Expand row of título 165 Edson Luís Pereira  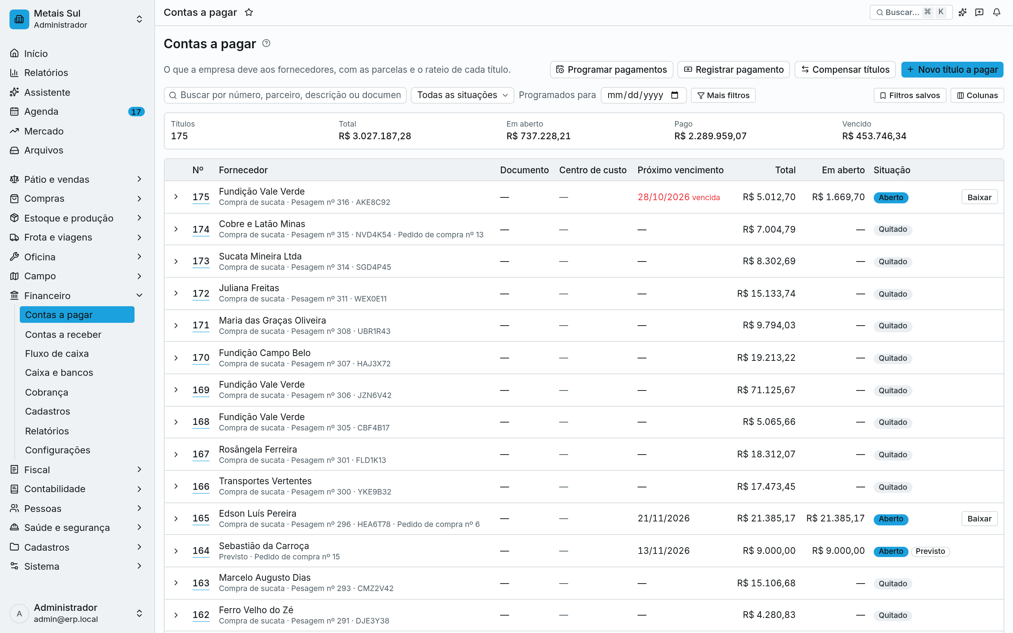point(176,518)
